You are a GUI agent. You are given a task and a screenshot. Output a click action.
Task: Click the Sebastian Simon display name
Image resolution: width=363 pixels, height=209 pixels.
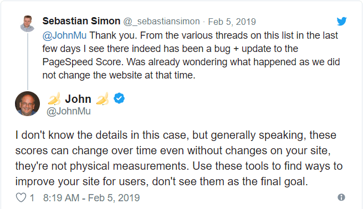(81, 21)
